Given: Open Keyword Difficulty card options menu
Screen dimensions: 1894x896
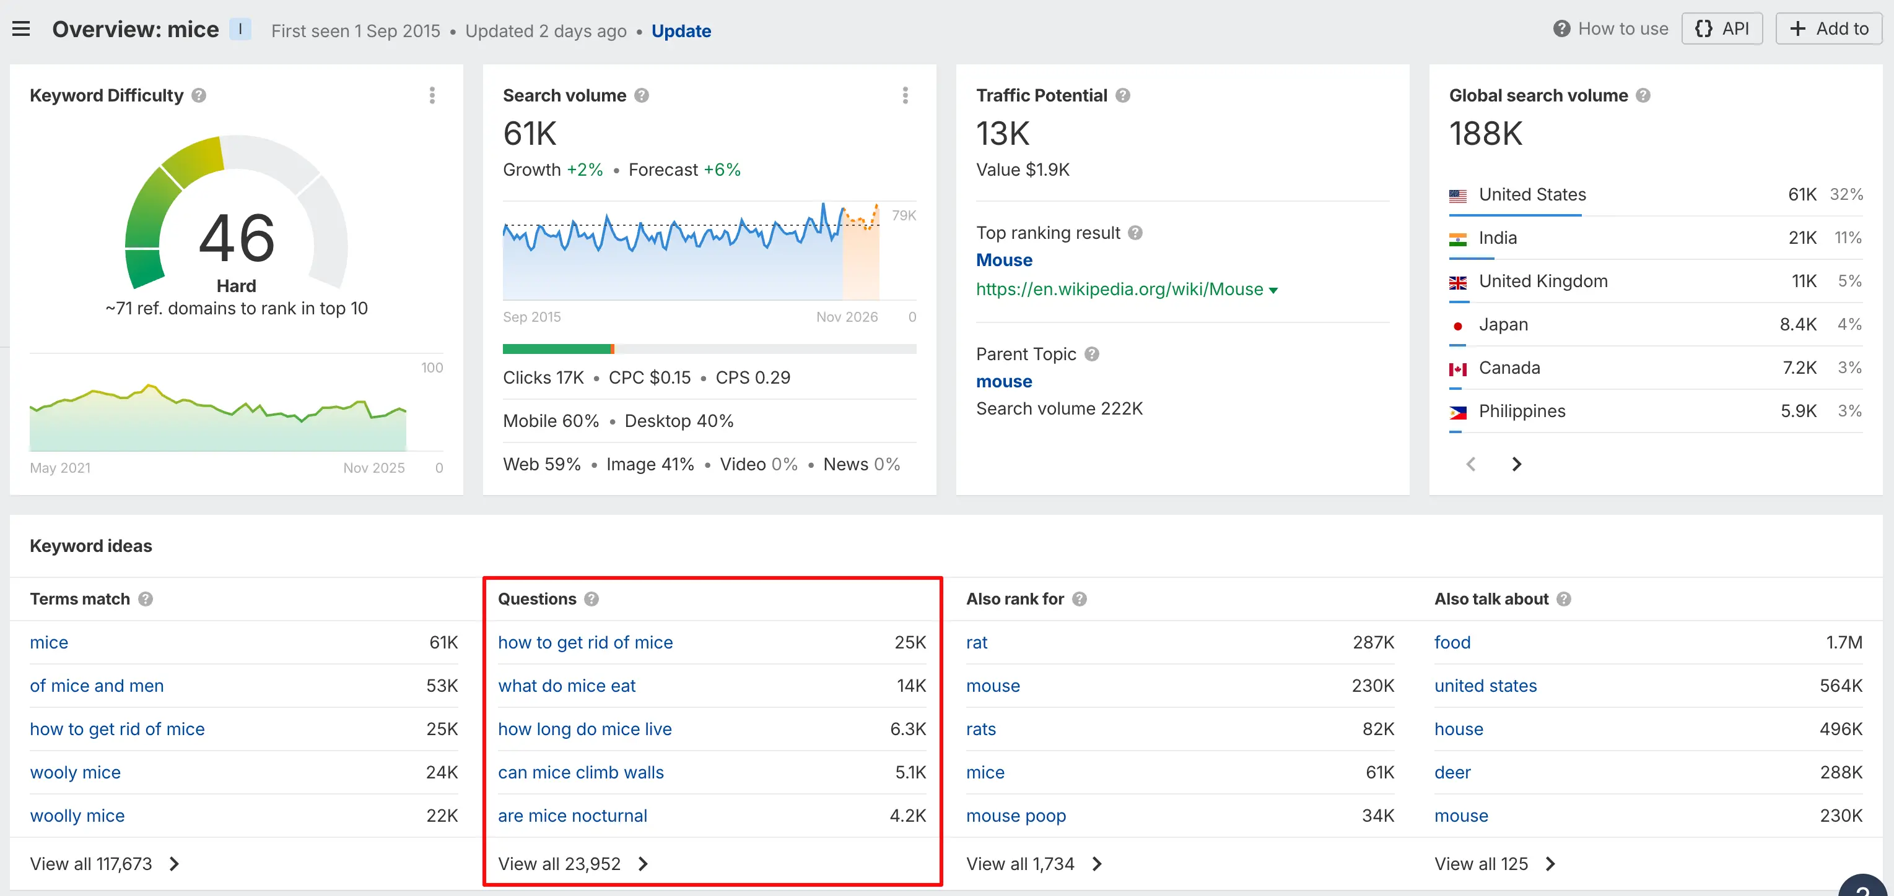Looking at the screenshot, I should 432,95.
